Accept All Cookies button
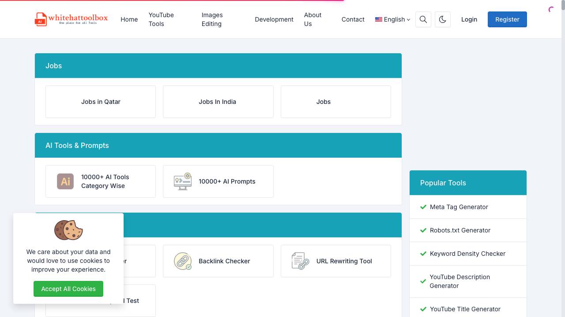The height and width of the screenshot is (317, 565). click(x=68, y=289)
